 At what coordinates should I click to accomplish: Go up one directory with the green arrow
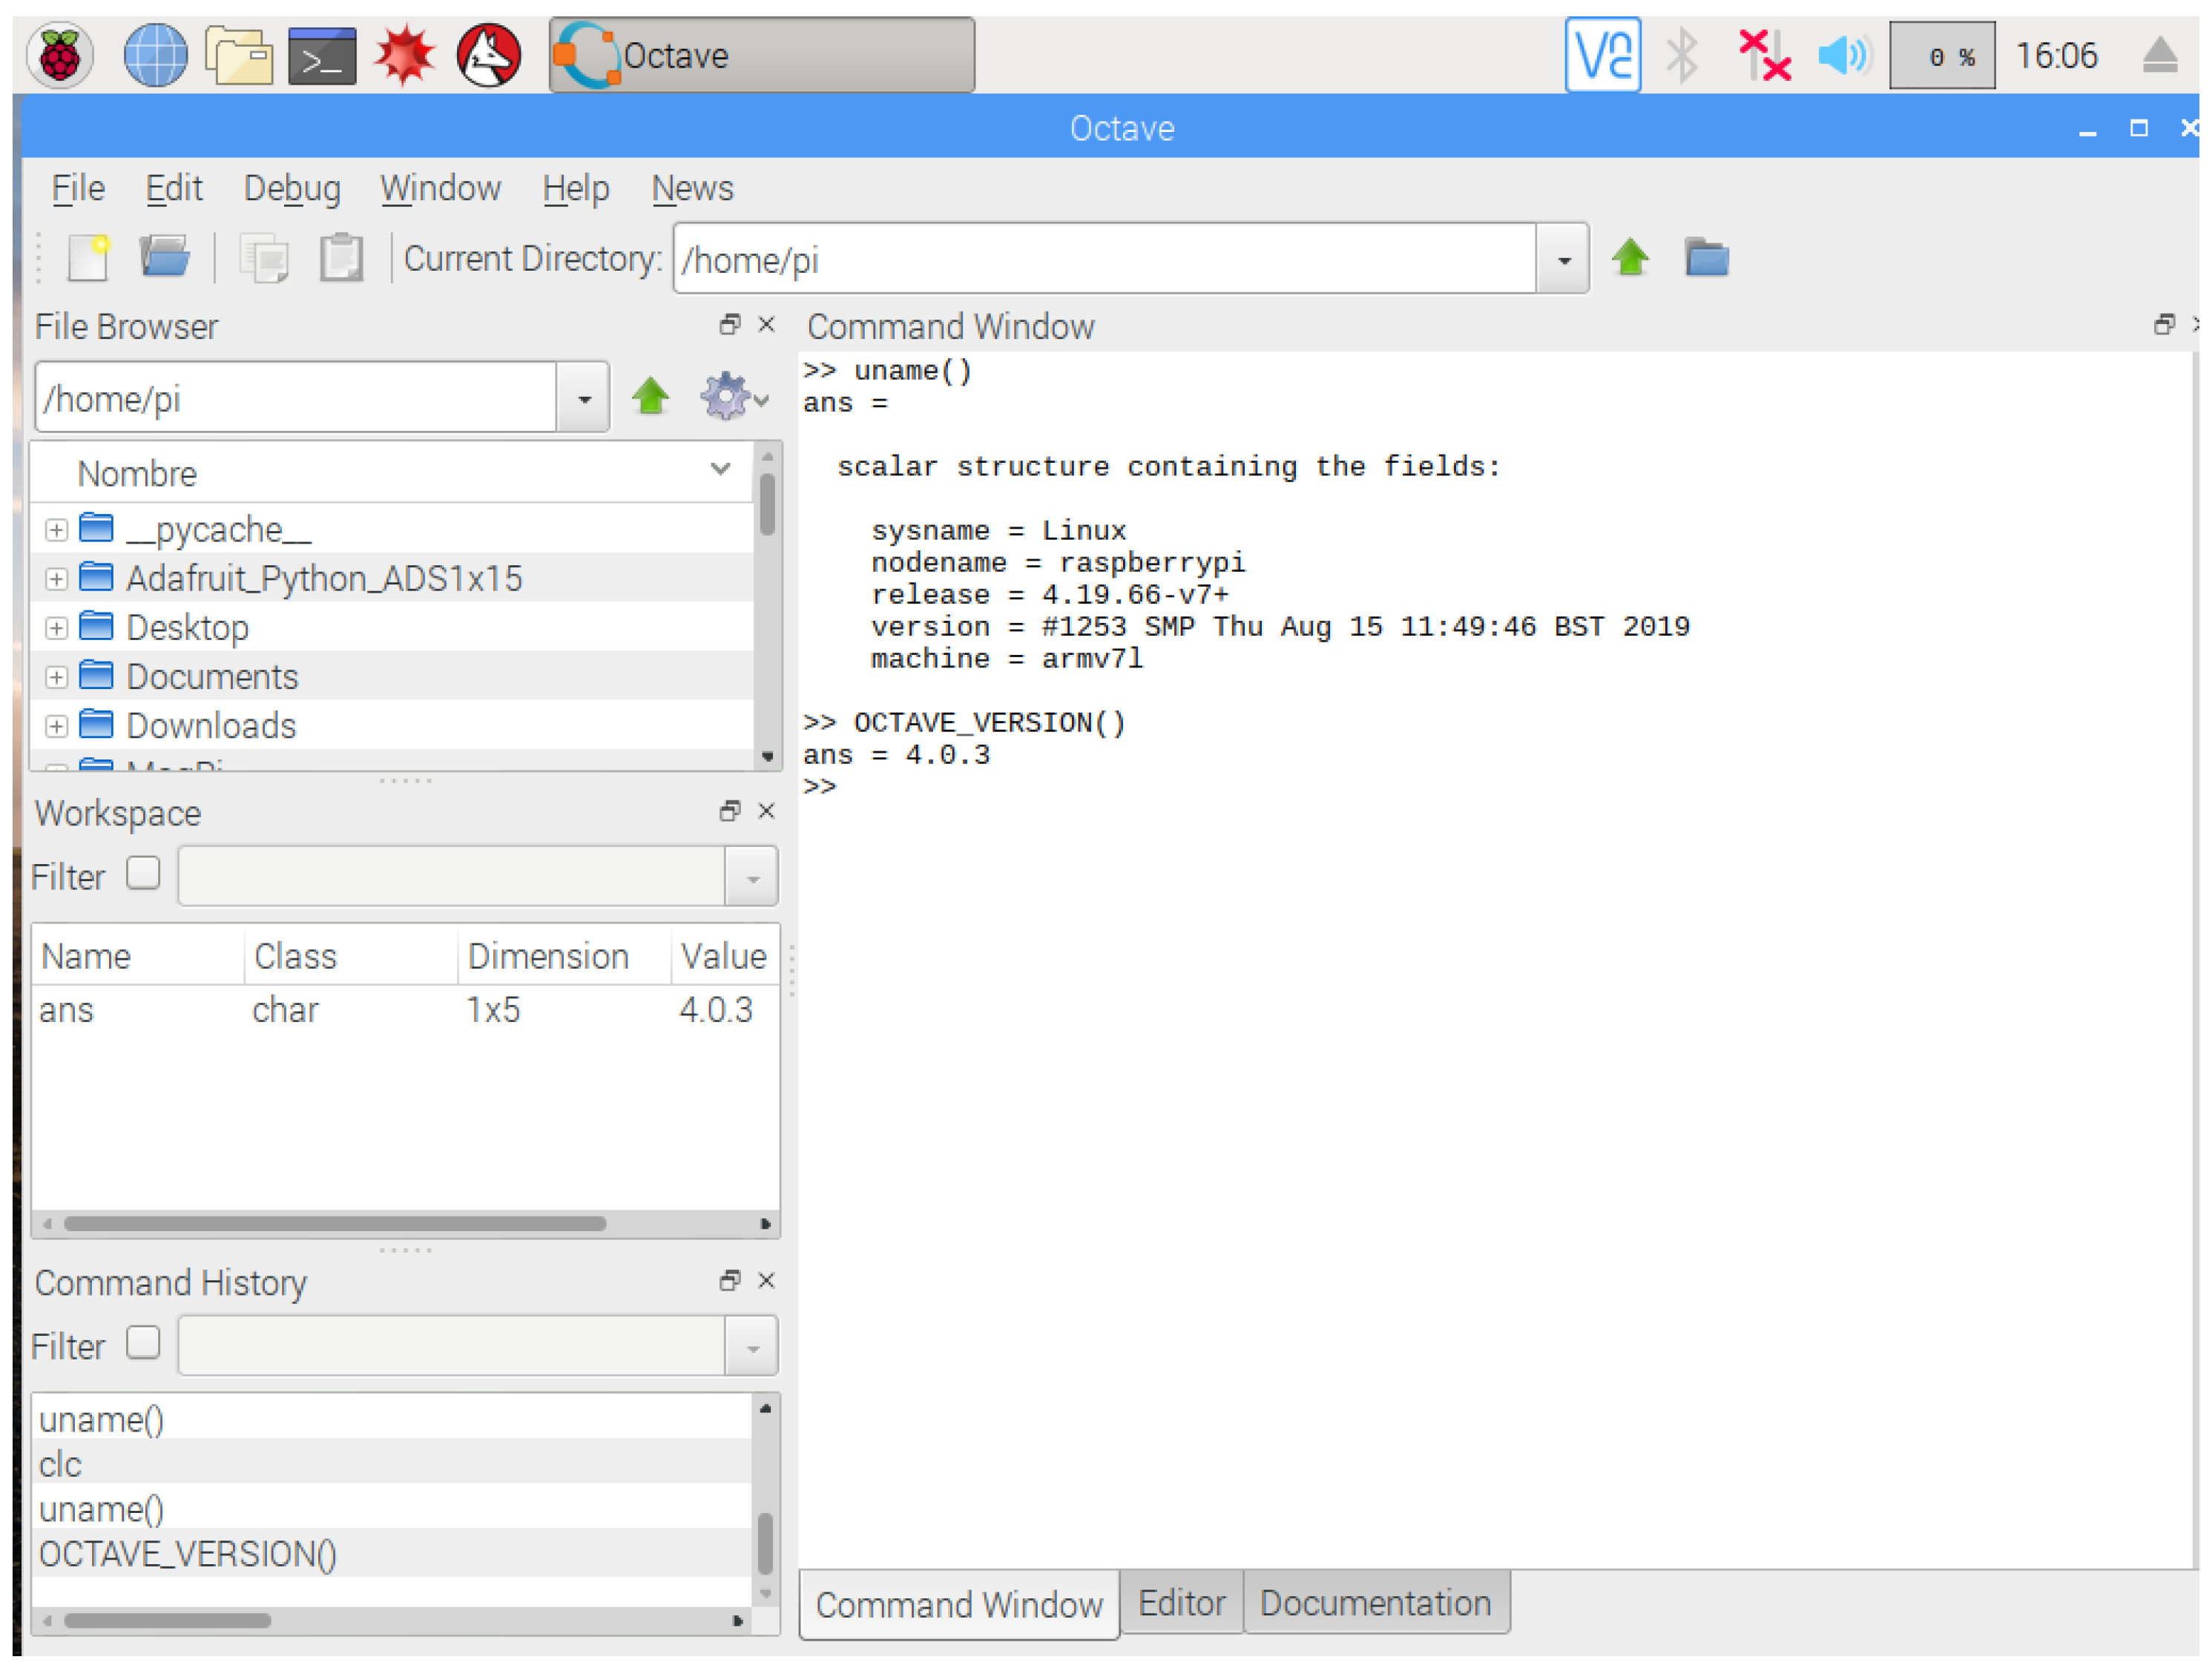tap(1631, 258)
